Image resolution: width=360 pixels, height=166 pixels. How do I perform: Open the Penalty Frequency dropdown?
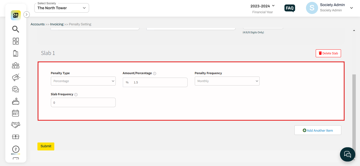click(227, 81)
